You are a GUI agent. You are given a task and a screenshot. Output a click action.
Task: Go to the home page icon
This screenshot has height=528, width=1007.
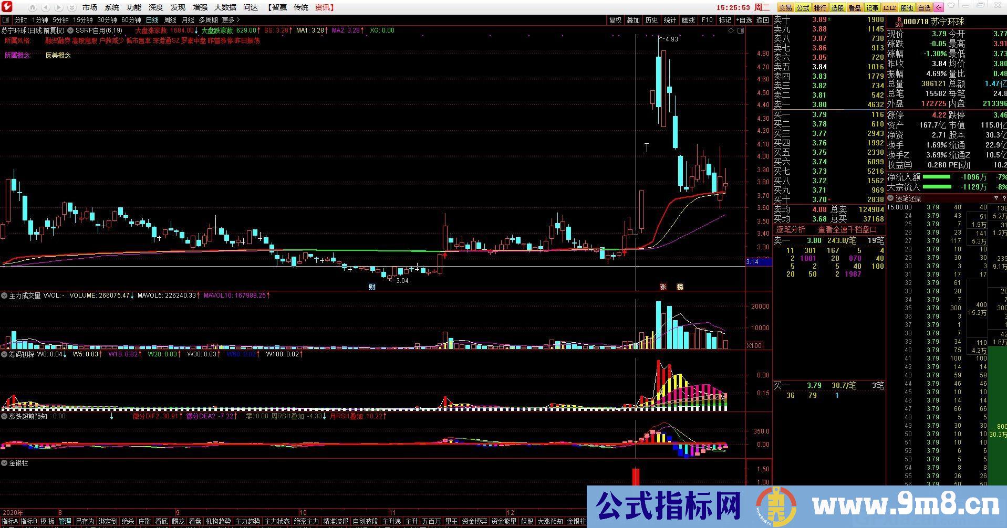33,7
